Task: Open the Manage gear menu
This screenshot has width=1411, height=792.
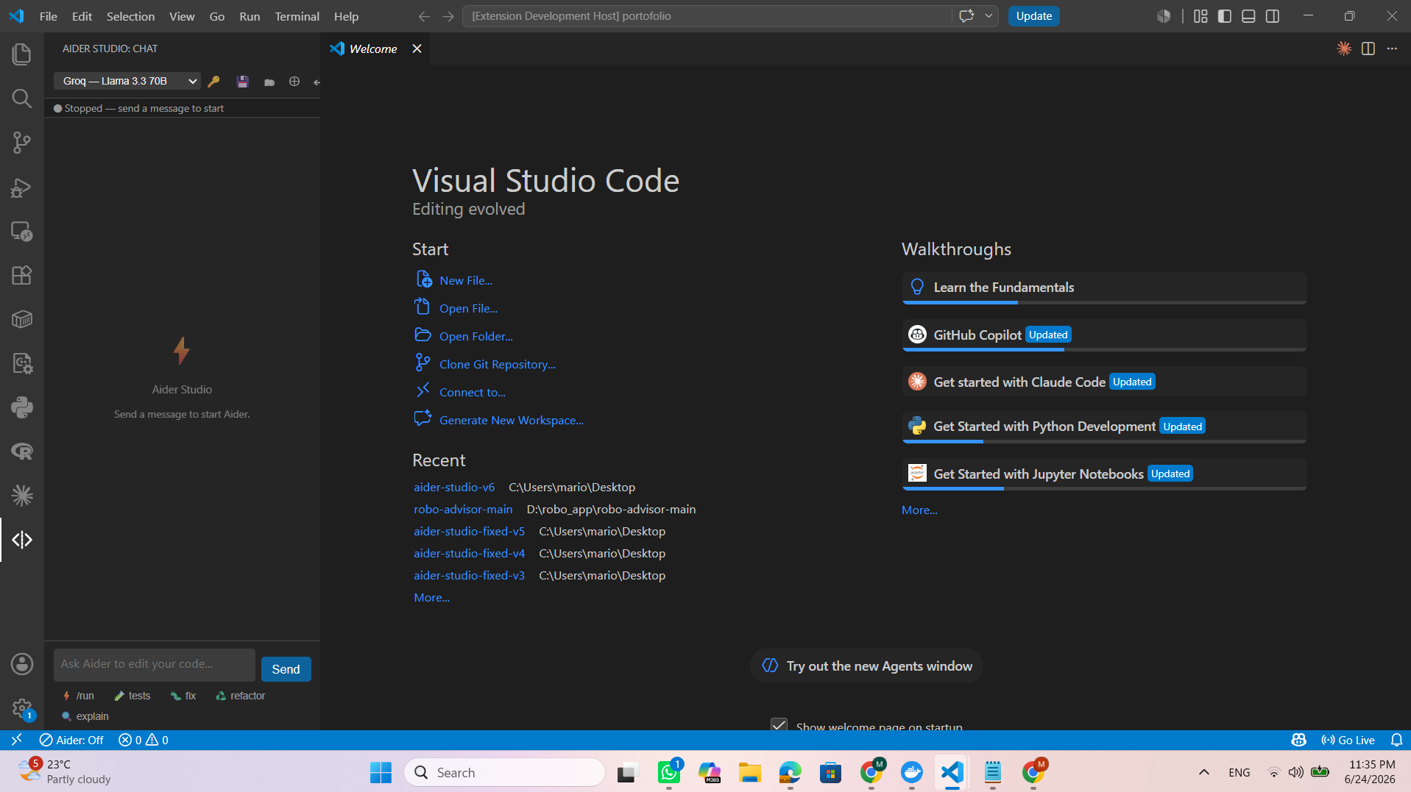Action: [22, 709]
